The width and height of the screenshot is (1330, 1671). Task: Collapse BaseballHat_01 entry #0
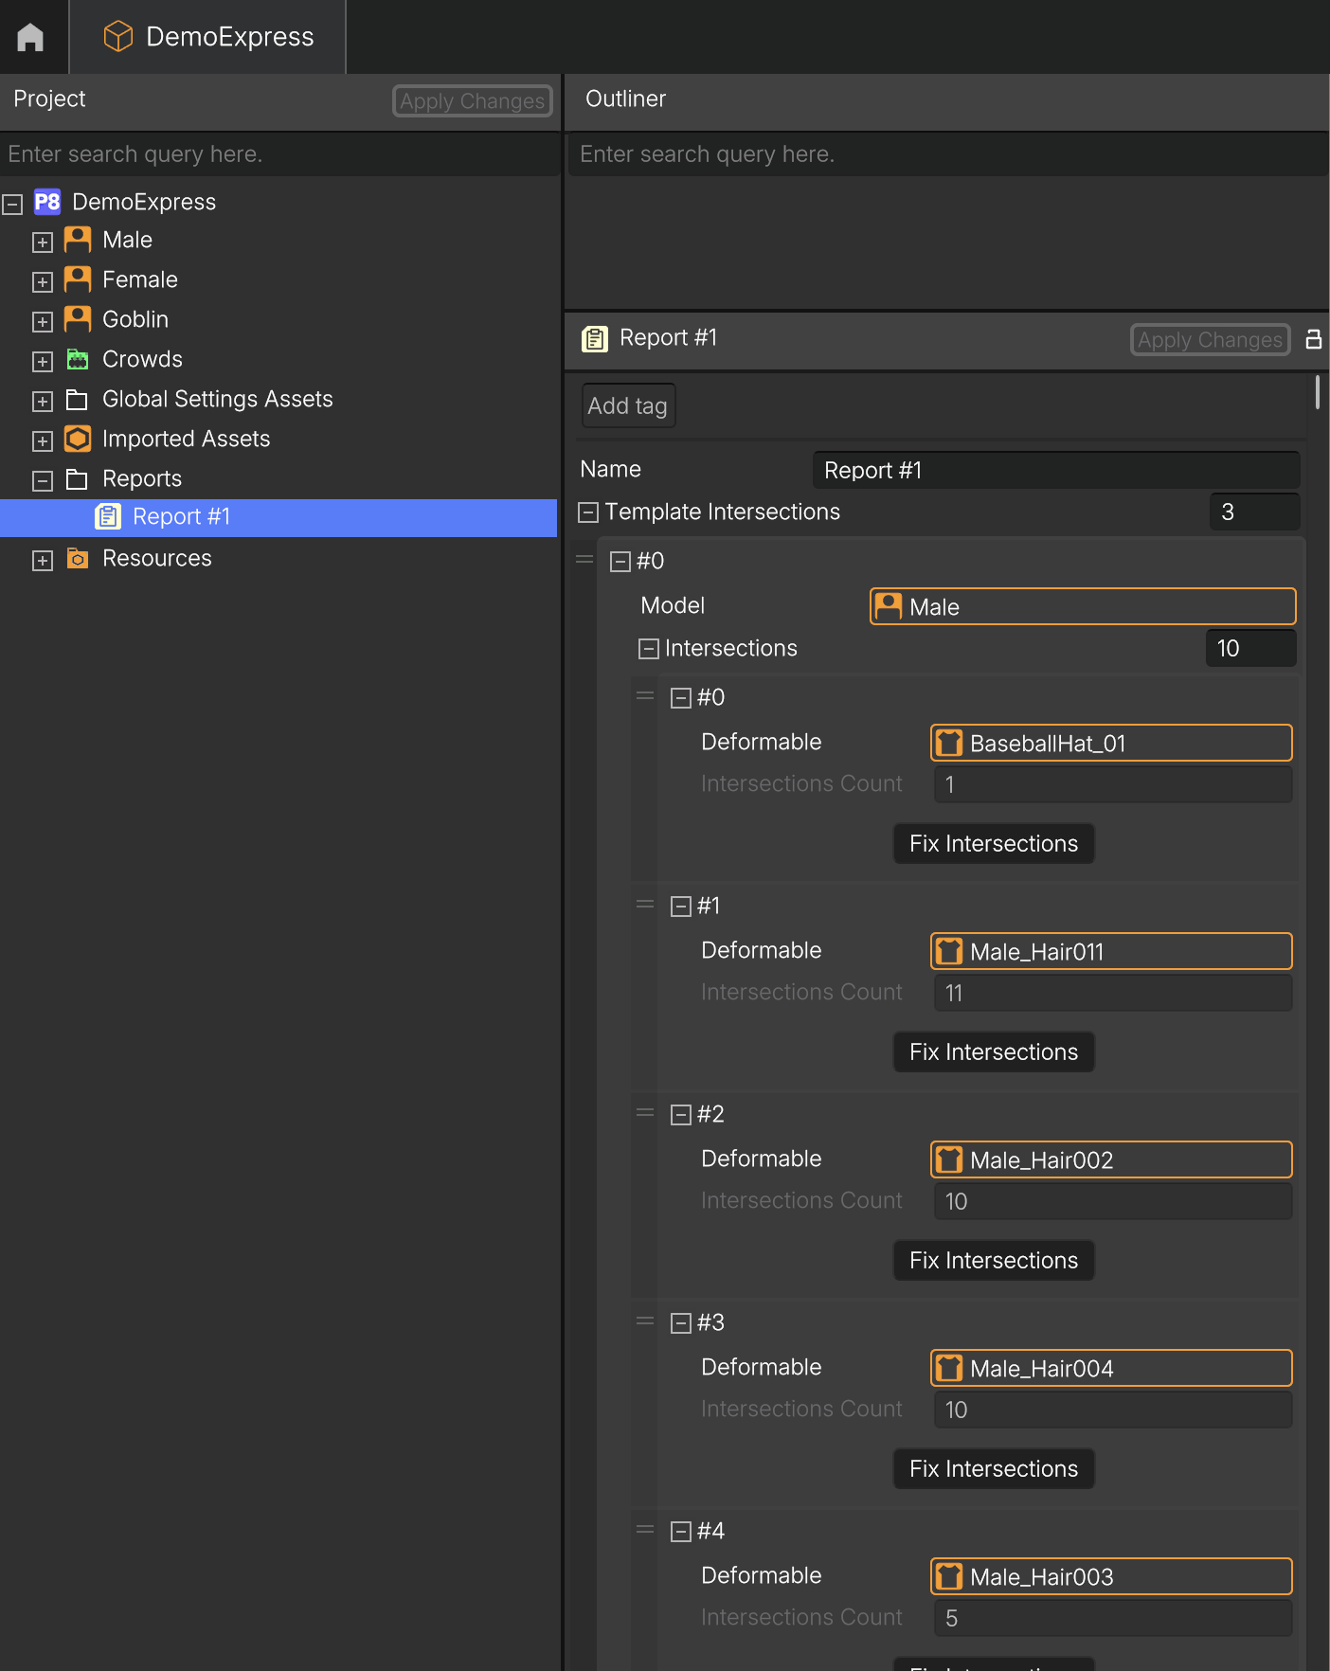681,698
